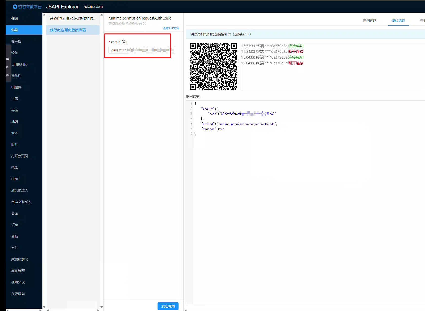Switch to the 示例代码 tab
The height and width of the screenshot is (311, 425).
pos(370,21)
